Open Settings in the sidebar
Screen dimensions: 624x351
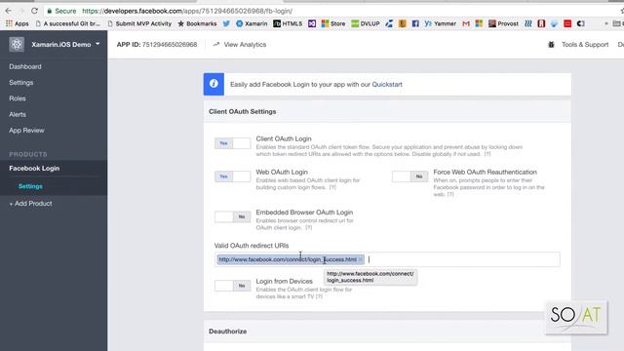click(21, 82)
